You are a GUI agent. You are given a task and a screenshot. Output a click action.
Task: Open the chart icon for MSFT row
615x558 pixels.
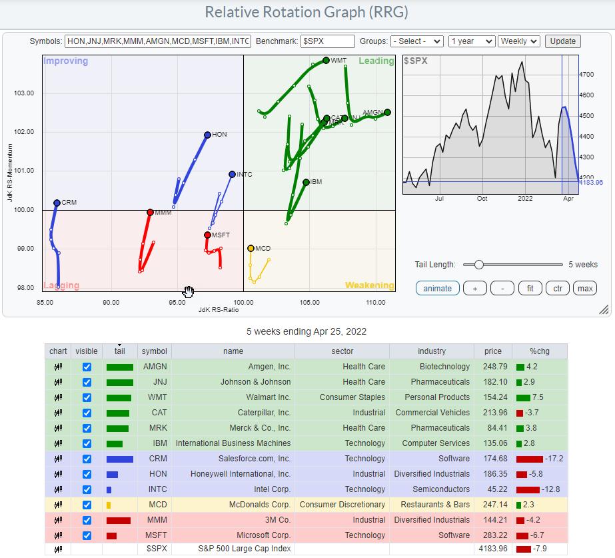[58, 535]
